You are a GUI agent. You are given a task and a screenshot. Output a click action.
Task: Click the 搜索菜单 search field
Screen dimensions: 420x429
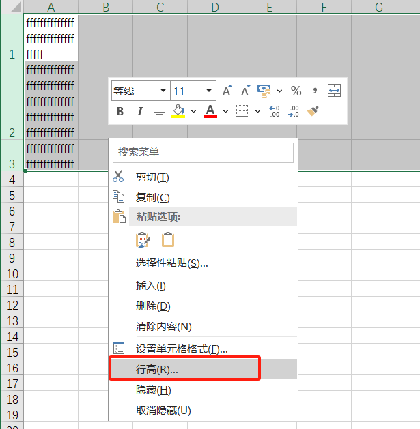(x=203, y=152)
